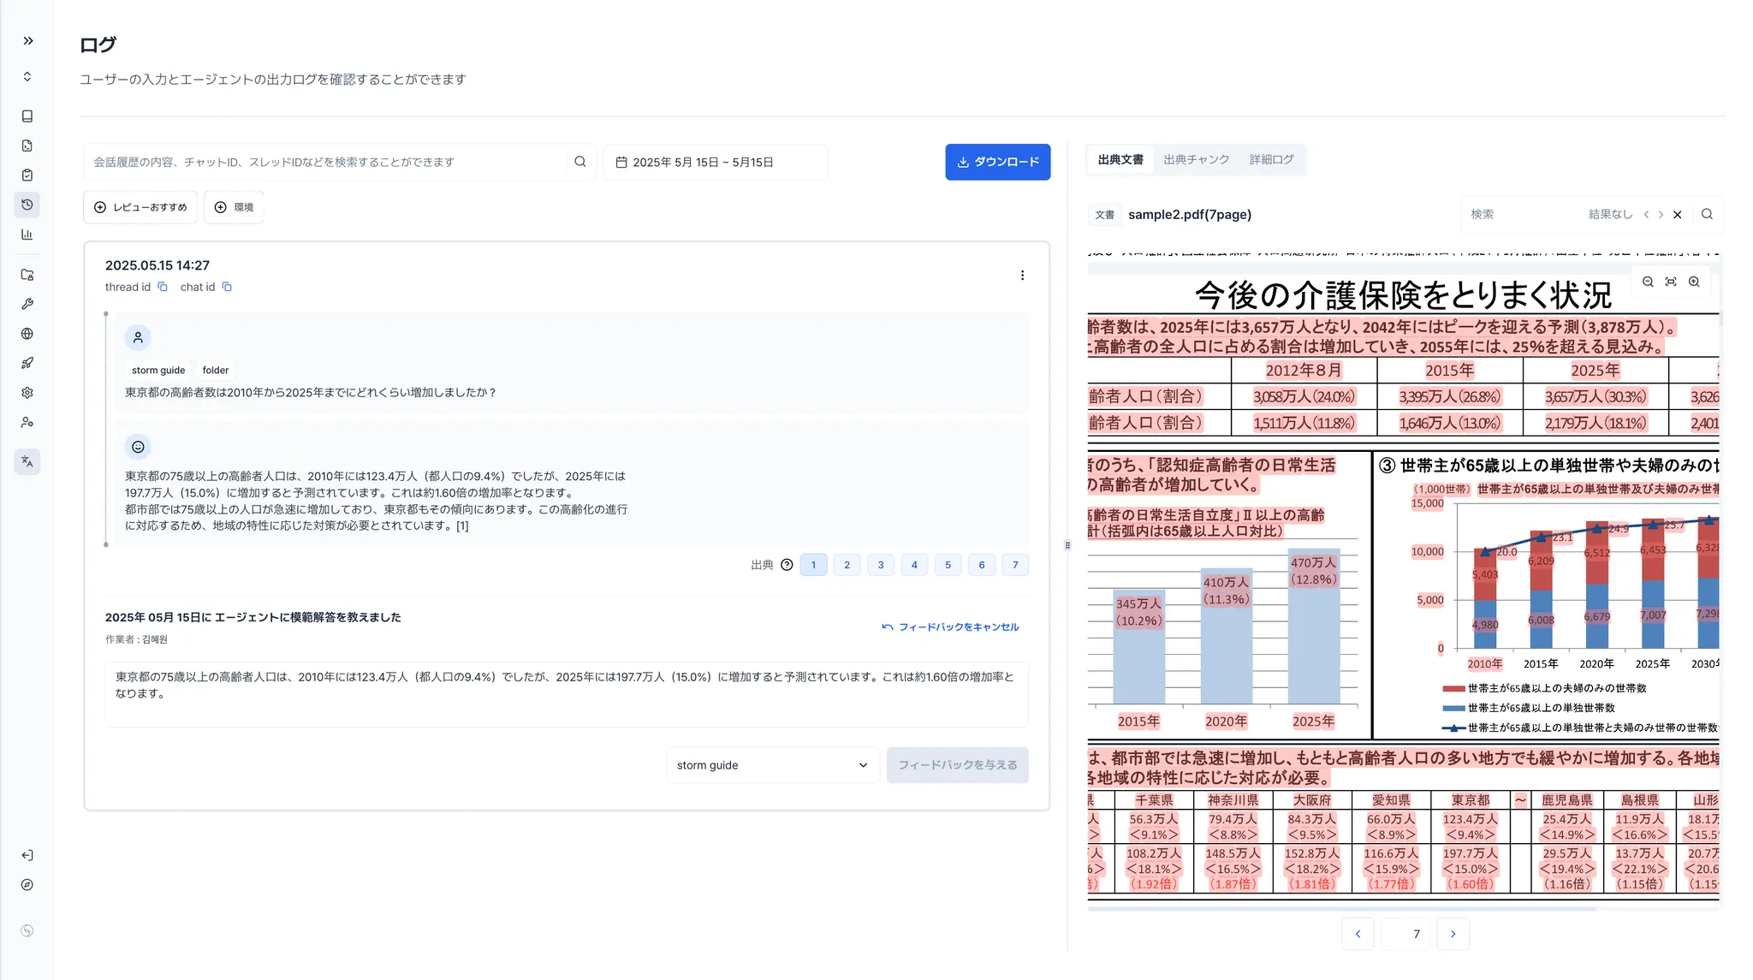Viewport: 1753px width, 980px height.
Task: Click the translate language sidebar icon
Action: click(x=27, y=461)
